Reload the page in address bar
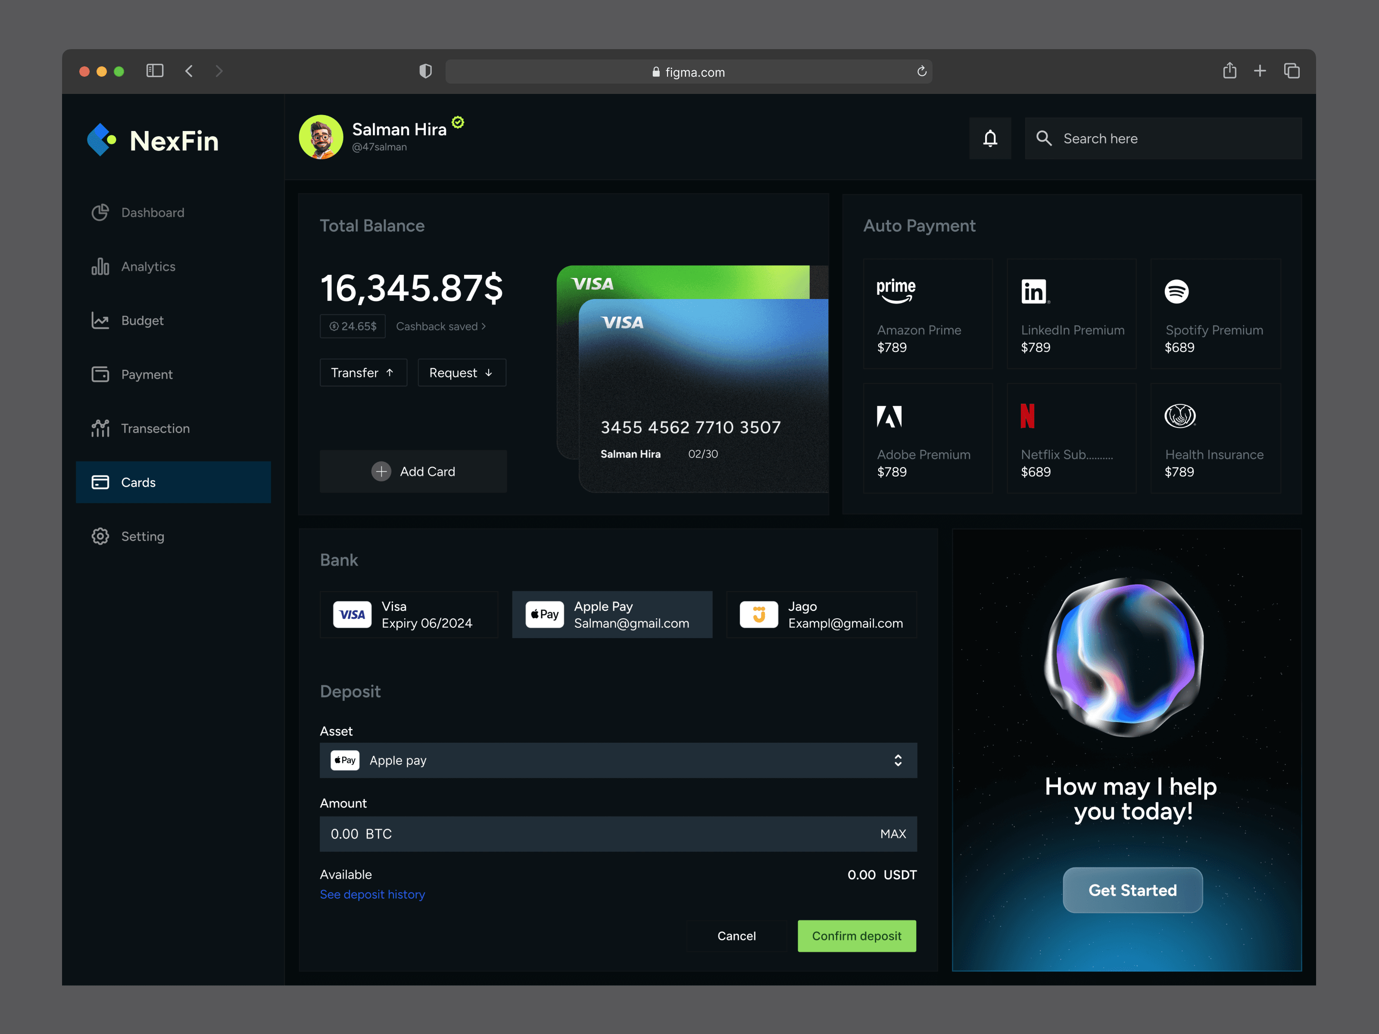Viewport: 1379px width, 1034px height. coord(921,72)
